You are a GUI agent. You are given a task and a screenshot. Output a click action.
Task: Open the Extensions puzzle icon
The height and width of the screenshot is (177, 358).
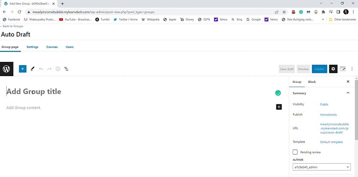click(323, 12)
